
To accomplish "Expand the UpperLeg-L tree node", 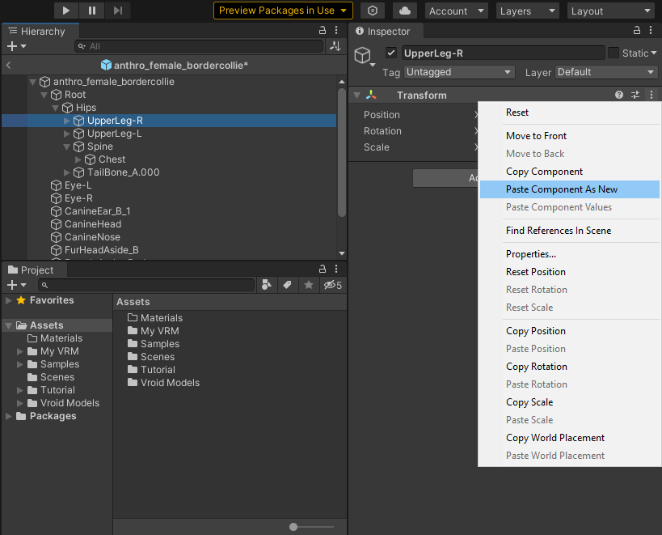I will [x=67, y=134].
